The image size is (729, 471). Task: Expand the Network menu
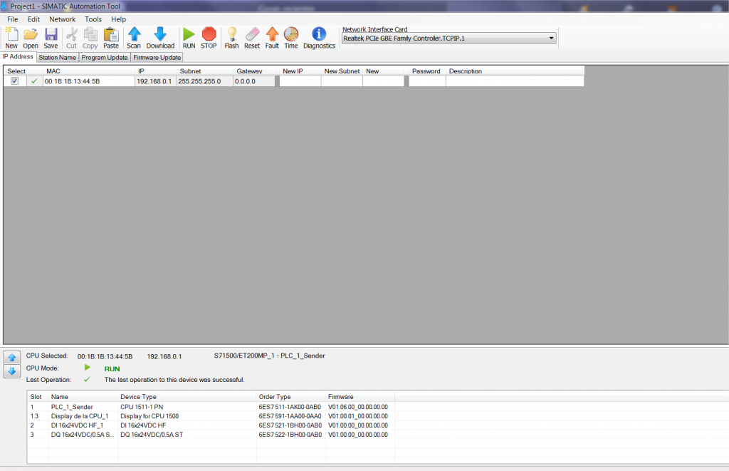(x=62, y=19)
